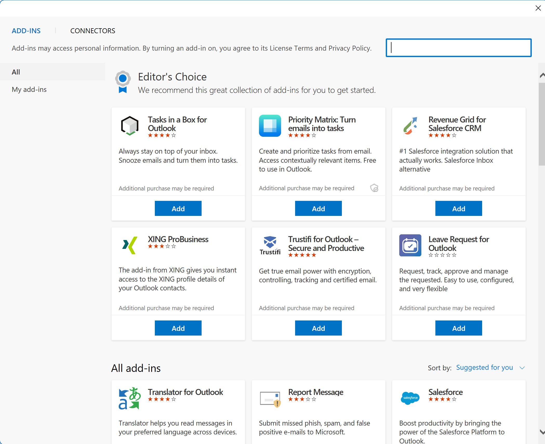This screenshot has height=444, width=545.
Task: Click the Report Message icon
Action: point(270,399)
